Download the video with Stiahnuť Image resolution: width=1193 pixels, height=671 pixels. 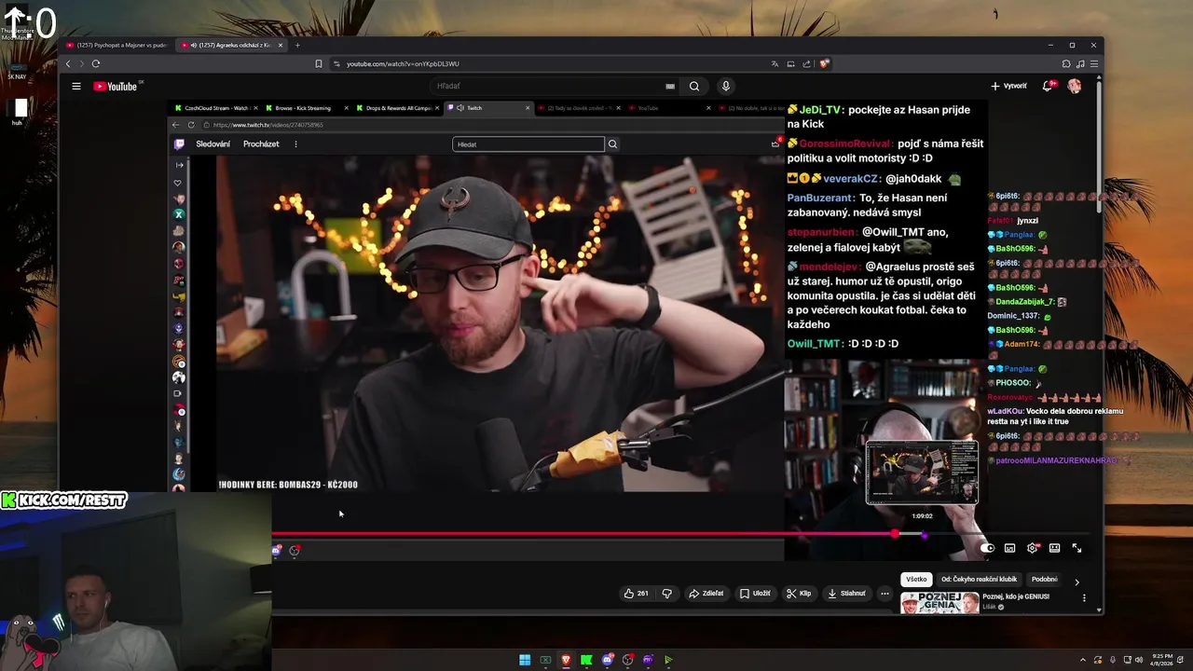tap(846, 593)
